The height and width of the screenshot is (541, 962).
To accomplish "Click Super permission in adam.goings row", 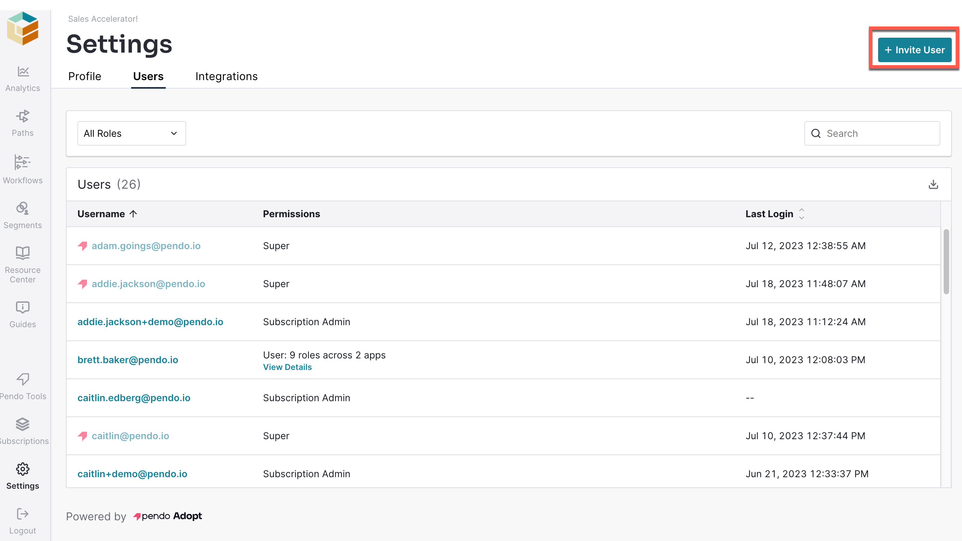I will click(x=276, y=246).
